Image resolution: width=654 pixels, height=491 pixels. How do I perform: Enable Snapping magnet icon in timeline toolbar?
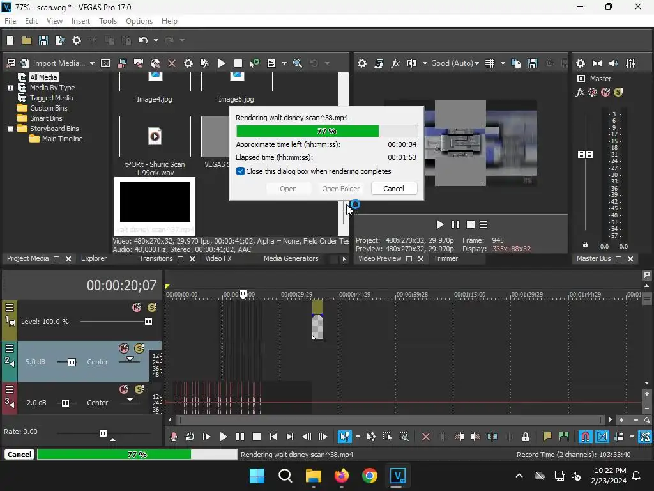[x=585, y=437]
